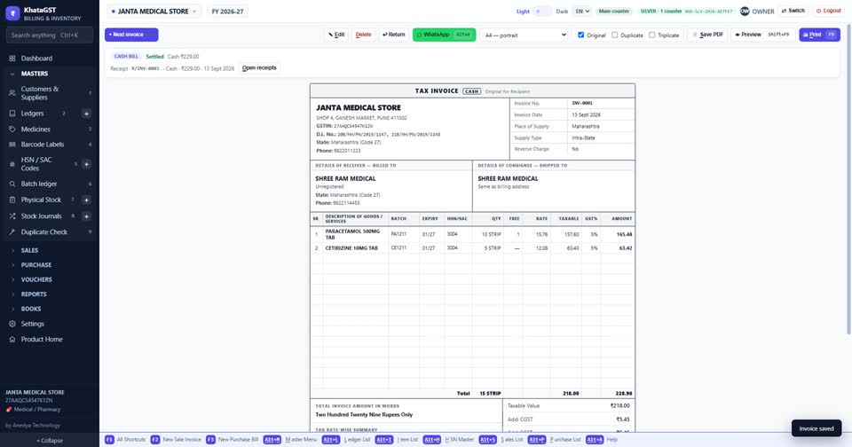Toggle the Light/Dark theme switch
This screenshot has width=852, height=447.
pos(542,12)
